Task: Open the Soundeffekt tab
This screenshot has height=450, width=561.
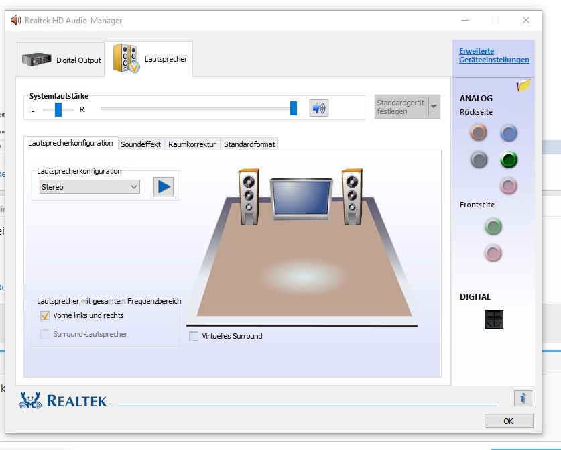Action: click(x=141, y=144)
